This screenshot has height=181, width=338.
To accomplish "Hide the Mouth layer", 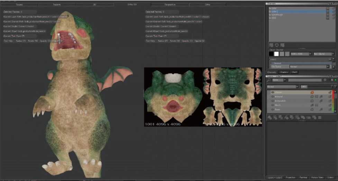I will pyautogui.click(x=273, y=105).
